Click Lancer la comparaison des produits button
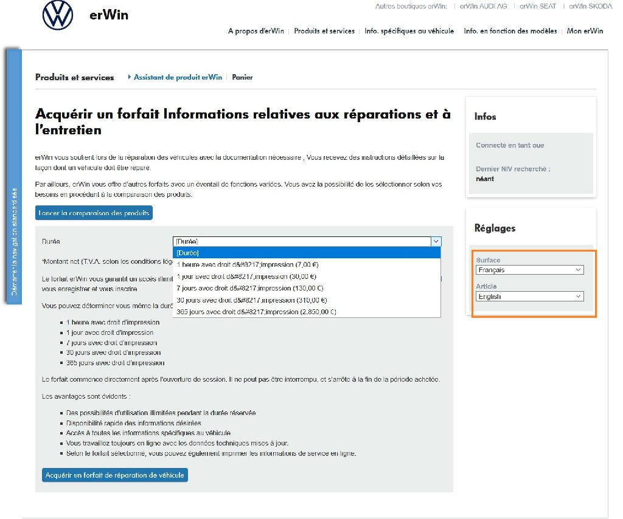 (x=94, y=213)
